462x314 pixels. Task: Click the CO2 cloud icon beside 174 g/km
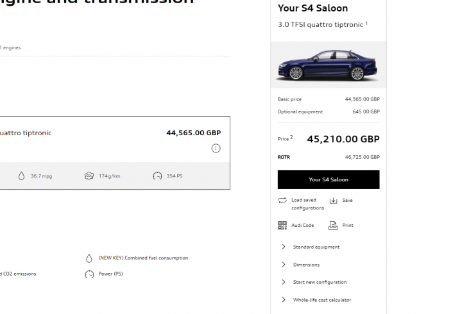(x=89, y=176)
